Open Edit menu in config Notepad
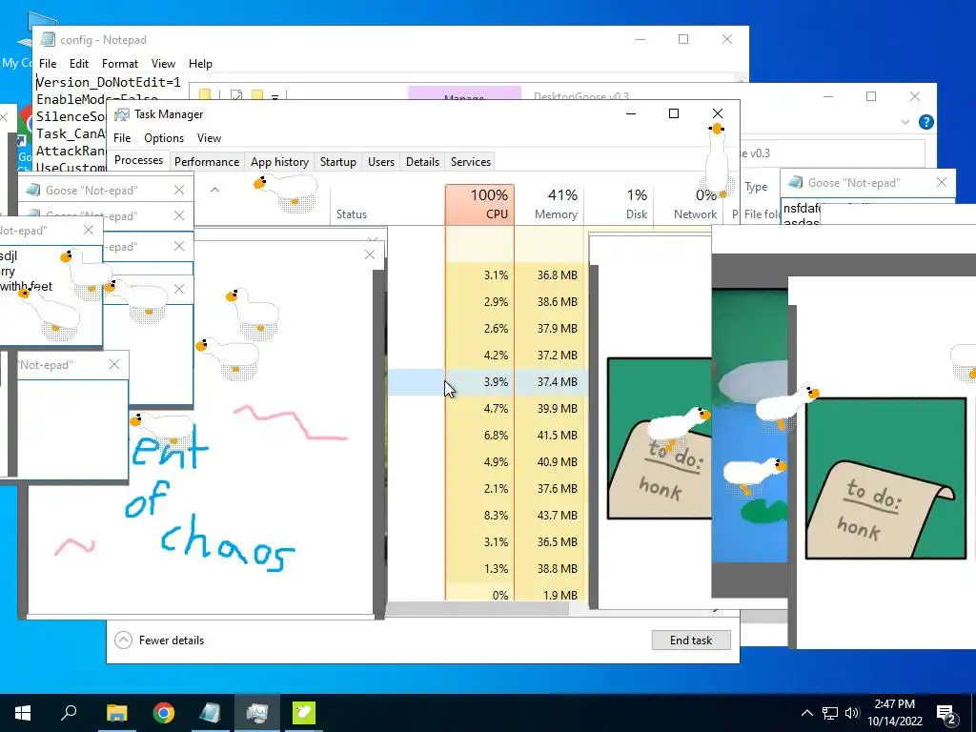Screen dimensions: 976x732 click(x=79, y=64)
